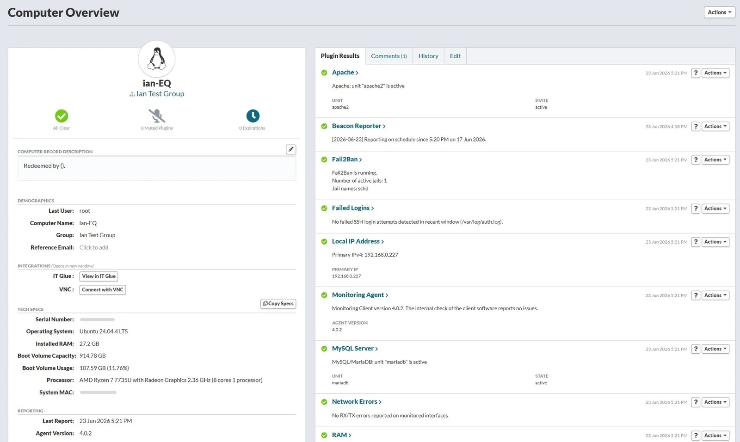Open help question mark for RAM plugin
The image size is (740, 442).
(x=696, y=436)
